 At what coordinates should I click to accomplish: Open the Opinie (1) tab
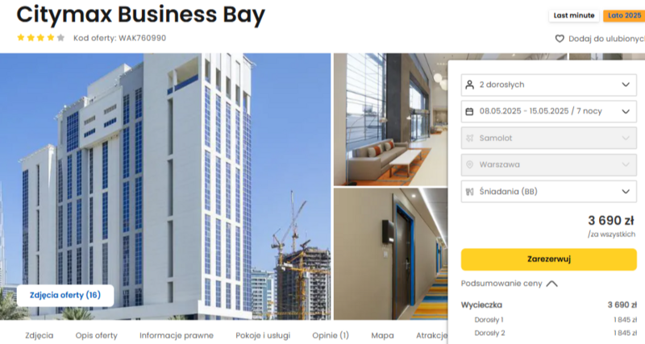click(x=331, y=335)
